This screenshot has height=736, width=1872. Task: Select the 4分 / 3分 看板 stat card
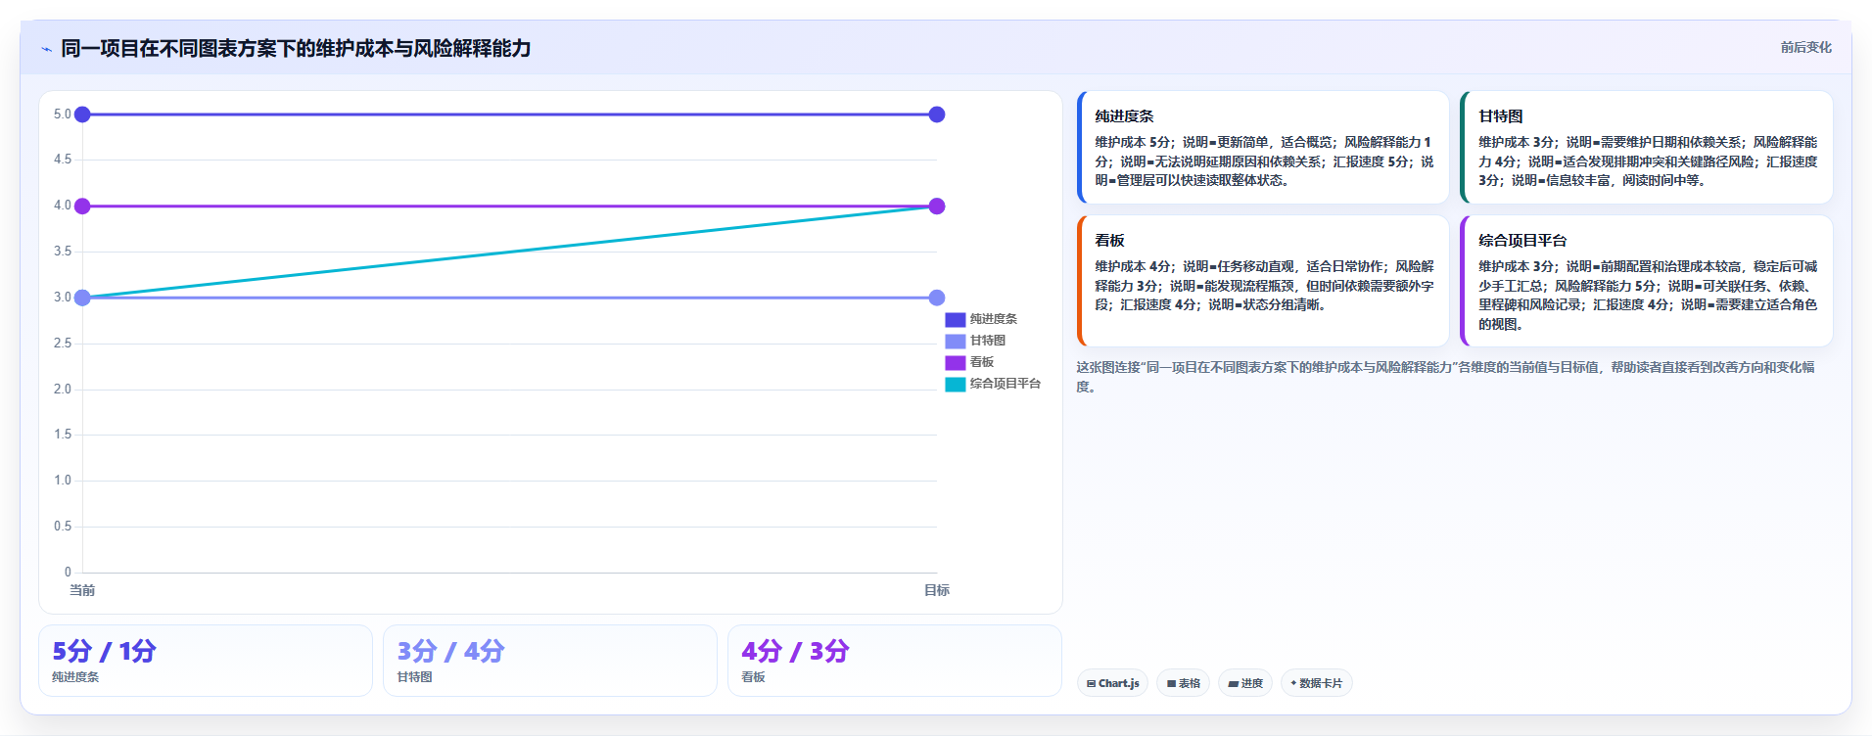pyautogui.click(x=895, y=661)
